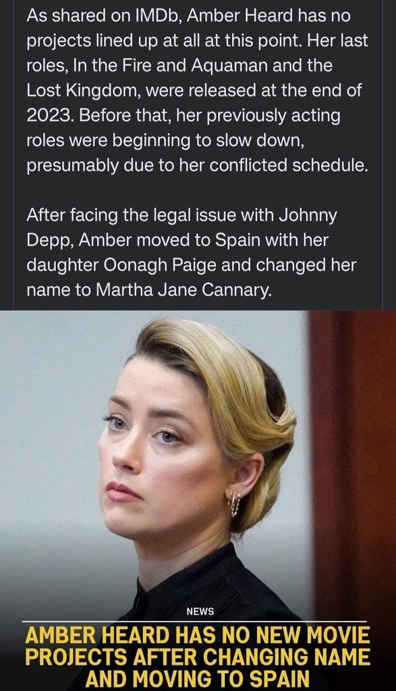Tap the first paragraph starting As shared
Viewport: 396px width, 691px height.
(197, 91)
